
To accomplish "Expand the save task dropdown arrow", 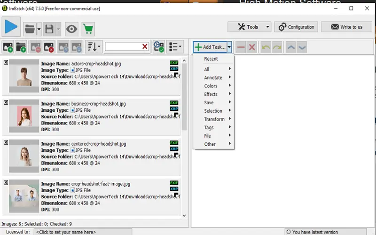I will [58, 29].
